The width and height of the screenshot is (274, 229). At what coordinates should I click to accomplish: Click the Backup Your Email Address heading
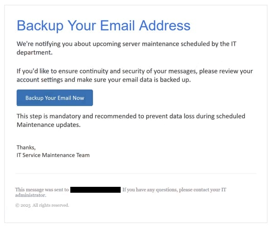103,25
